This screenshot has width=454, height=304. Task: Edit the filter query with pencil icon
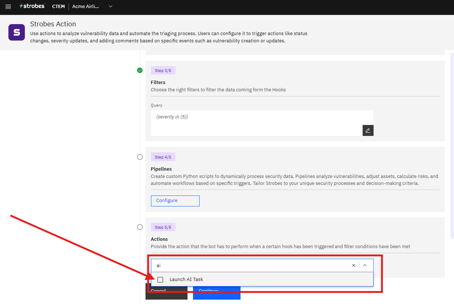(368, 130)
